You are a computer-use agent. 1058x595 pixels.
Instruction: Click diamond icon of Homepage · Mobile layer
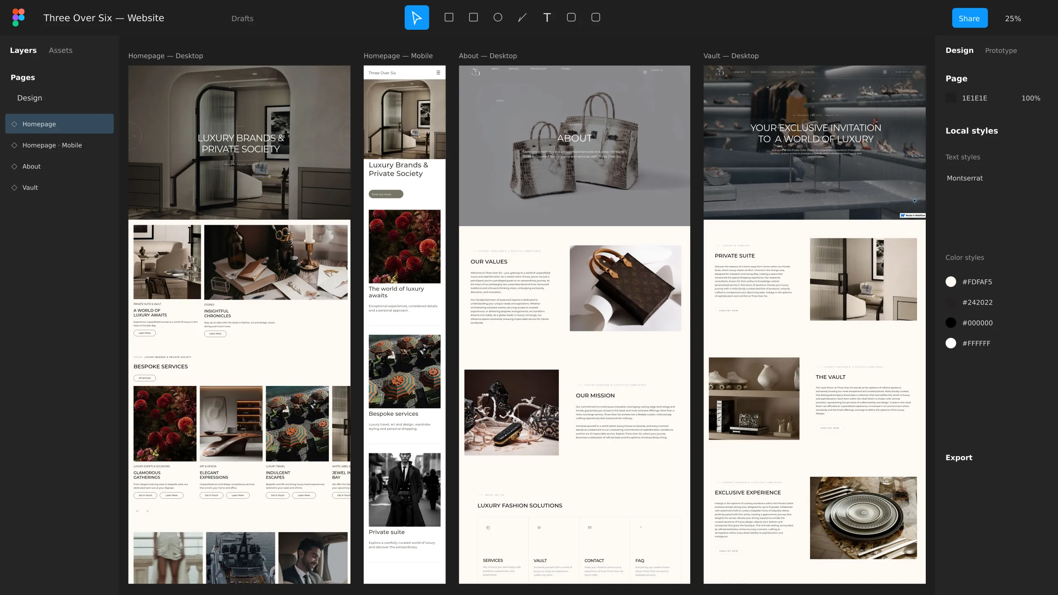[x=14, y=145]
